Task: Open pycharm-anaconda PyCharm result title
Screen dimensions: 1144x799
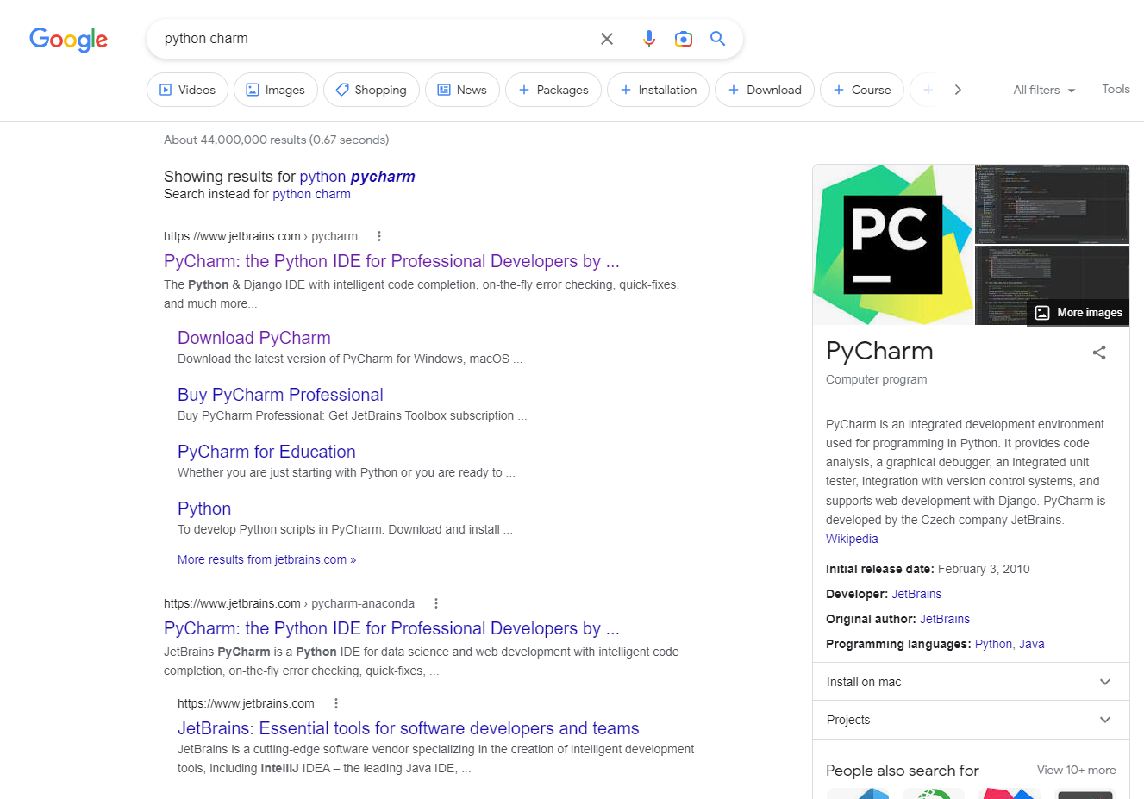Action: click(391, 628)
